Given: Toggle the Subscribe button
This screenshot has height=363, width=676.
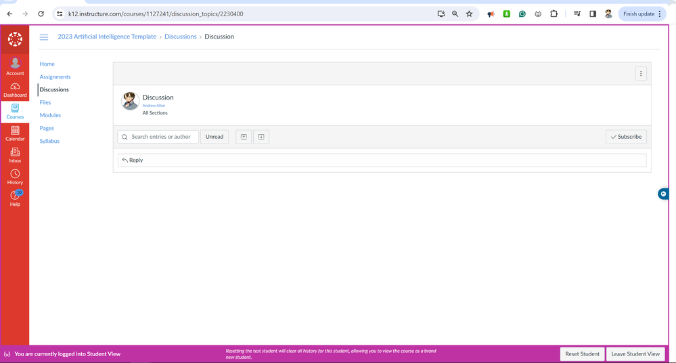Looking at the screenshot, I should 626,137.
